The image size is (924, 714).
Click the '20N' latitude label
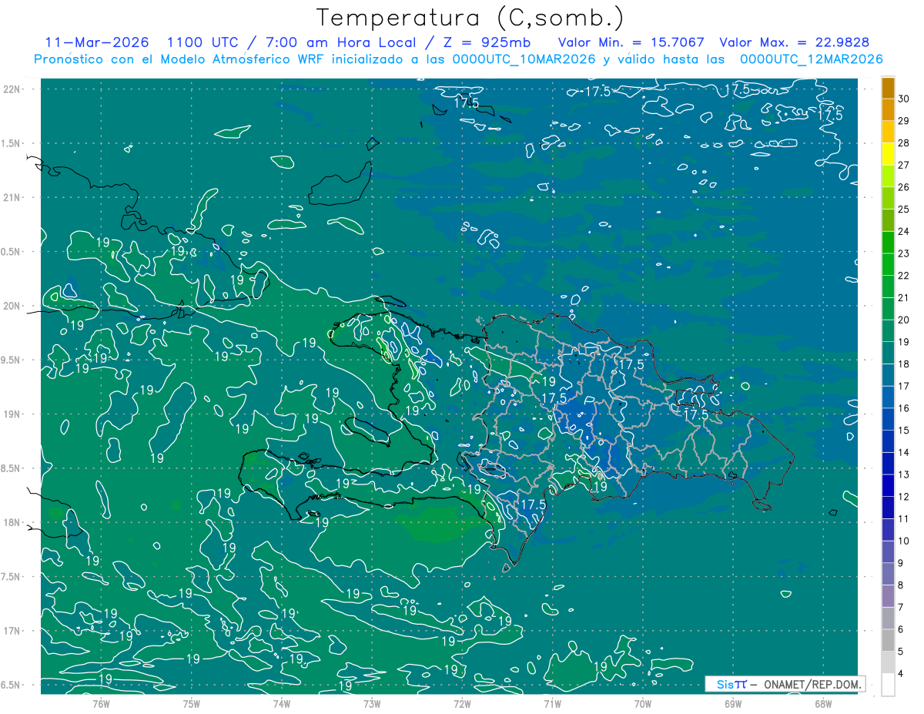tap(13, 306)
